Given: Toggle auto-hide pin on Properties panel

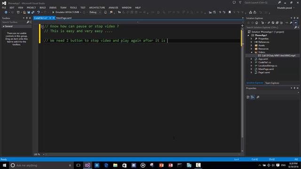Looking at the screenshot, I should [x=294, y=88].
